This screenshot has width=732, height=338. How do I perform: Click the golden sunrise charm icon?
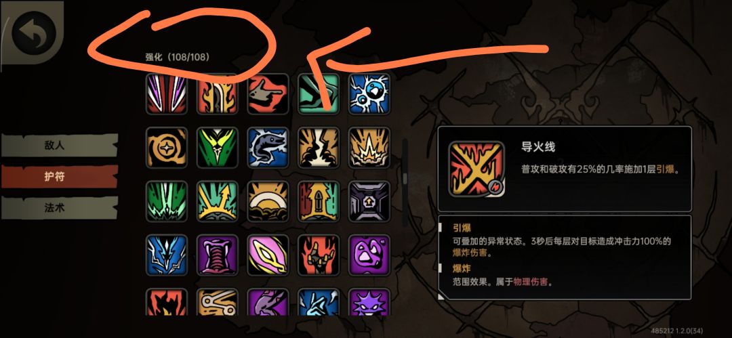tap(268, 201)
